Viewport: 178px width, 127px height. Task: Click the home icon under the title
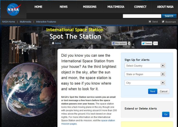pos(53,43)
